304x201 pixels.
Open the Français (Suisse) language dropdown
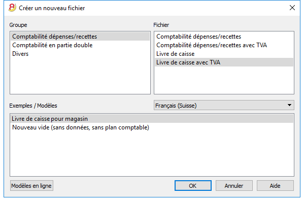224,105
